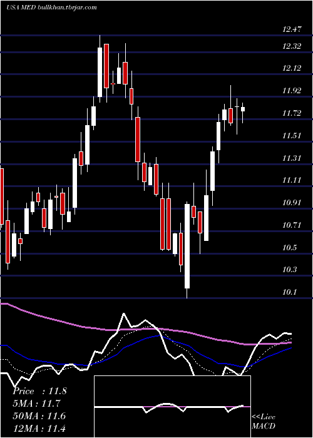This screenshot has width=313, height=438.
Task: Click the 12.12 price axis label
Action: pyautogui.click(x=292, y=68)
